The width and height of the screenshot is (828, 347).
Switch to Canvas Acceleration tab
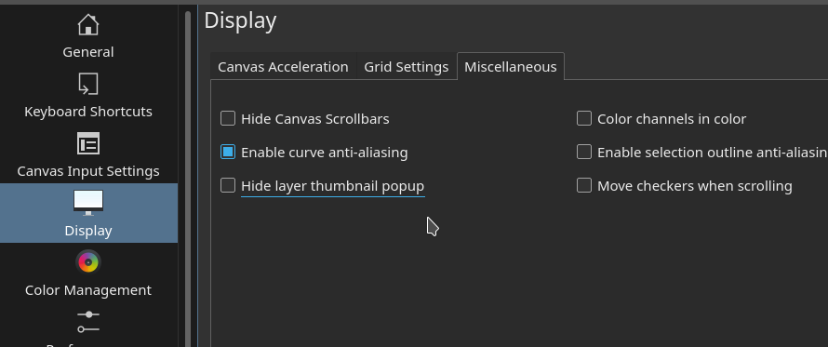coord(283,67)
